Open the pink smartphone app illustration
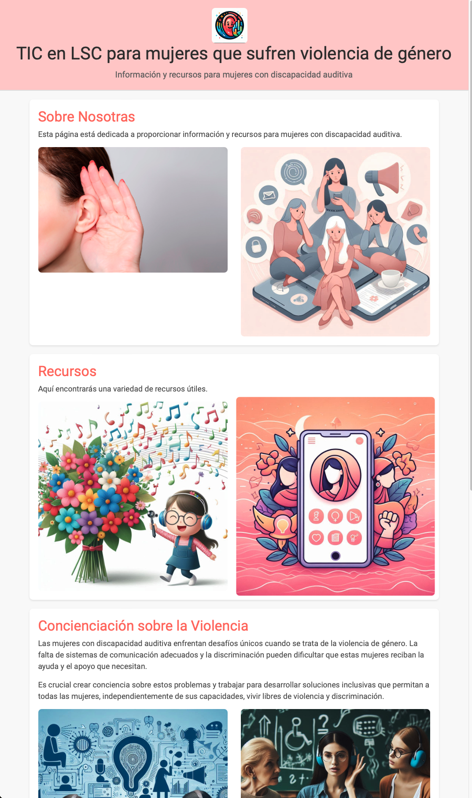The height and width of the screenshot is (798, 472). [336, 496]
